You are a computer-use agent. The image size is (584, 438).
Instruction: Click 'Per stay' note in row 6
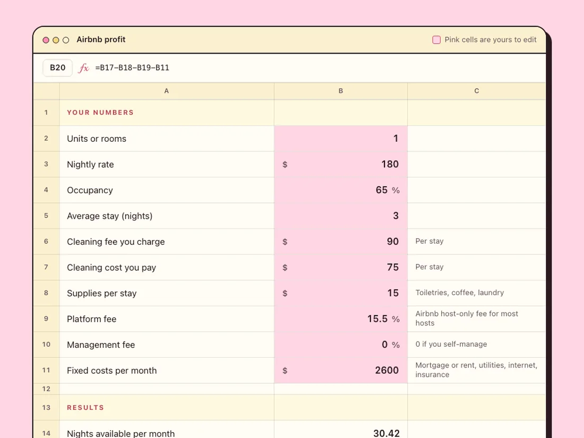pos(430,241)
